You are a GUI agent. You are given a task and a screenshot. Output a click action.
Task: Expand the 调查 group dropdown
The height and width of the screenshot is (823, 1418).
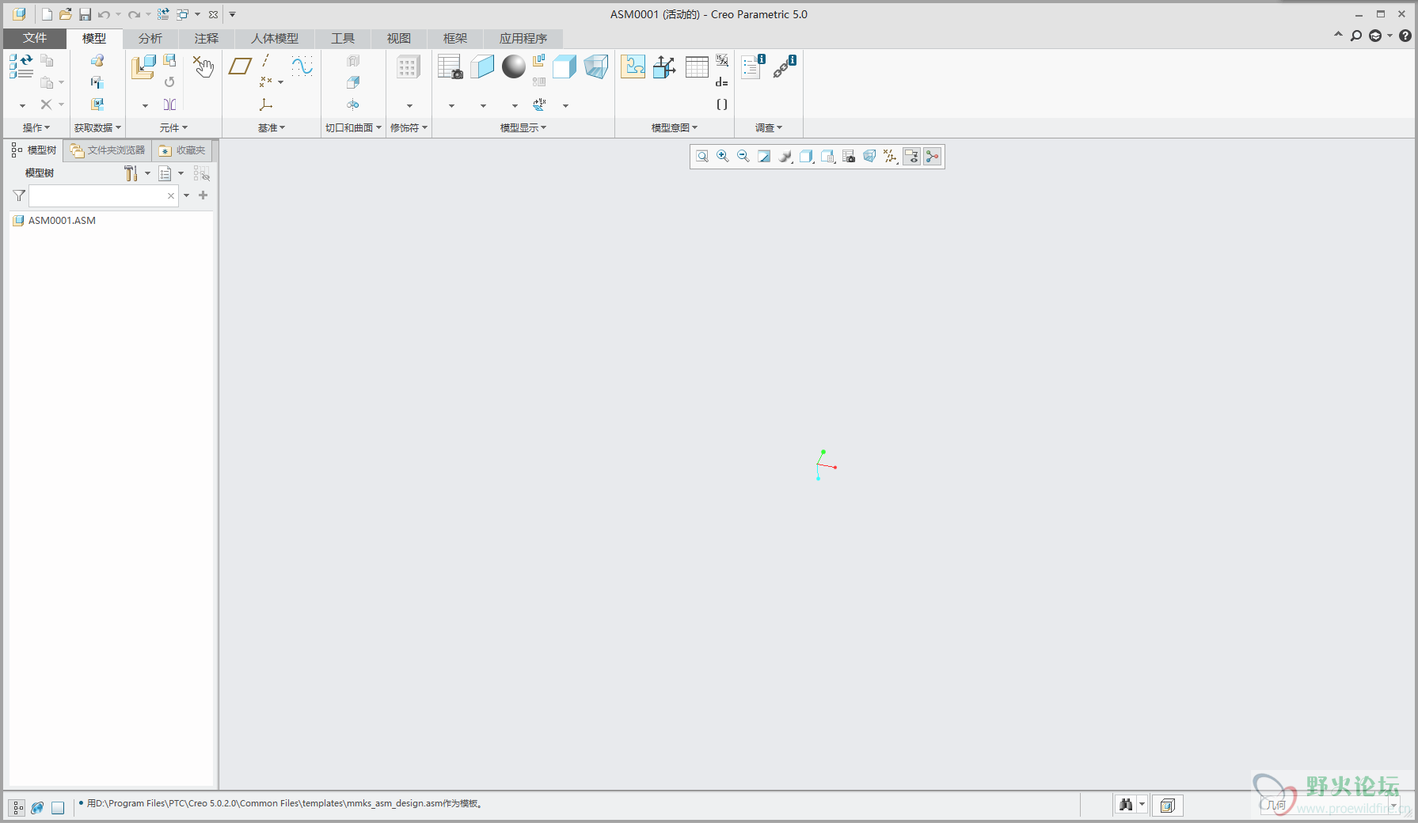pos(769,127)
